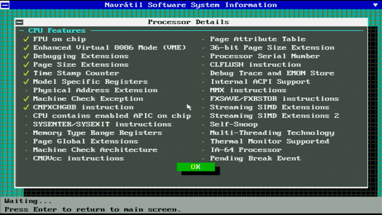Select 'Page Attribute Table' text

coord(258,39)
